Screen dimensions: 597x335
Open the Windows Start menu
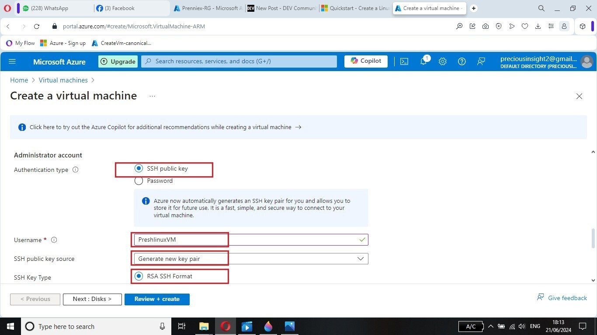pyautogui.click(x=10, y=326)
